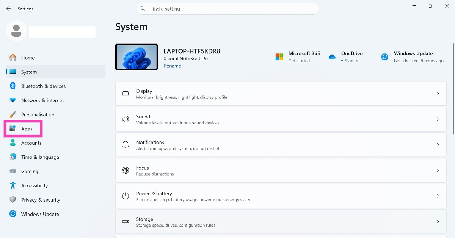The image size is (455, 238).
Task: Click the Privacy & security shield icon
Action: pyautogui.click(x=13, y=200)
